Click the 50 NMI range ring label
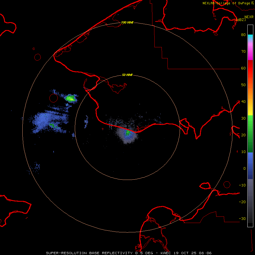Image resolution: width=255 pixels, height=255 pixels. pos(127,75)
